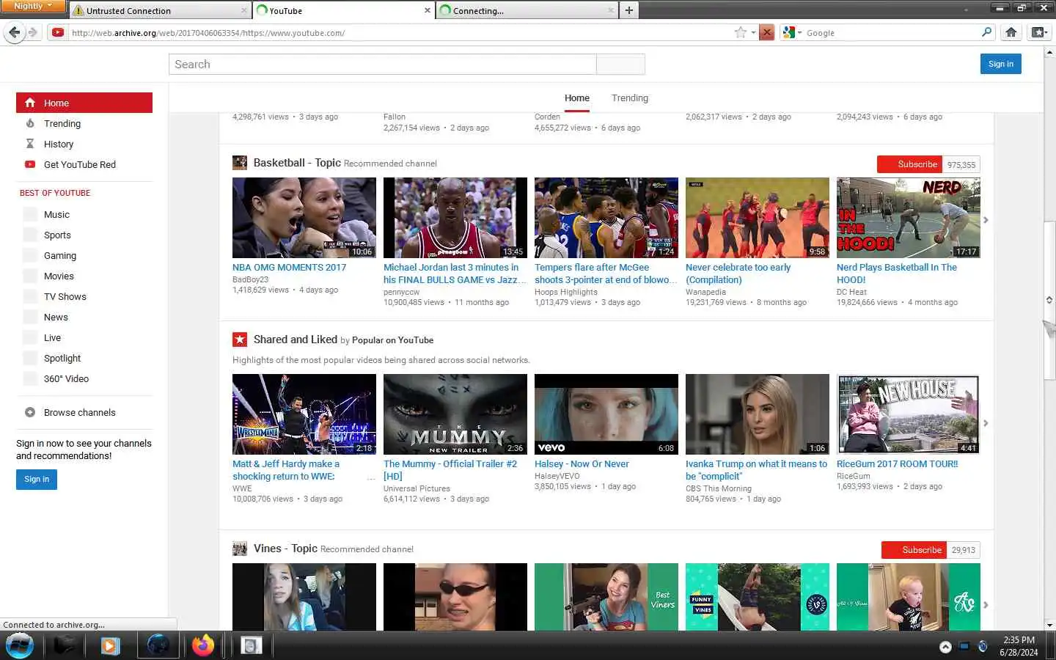Open the TV Shows sidebar link
This screenshot has width=1056, height=660.
pos(65,296)
